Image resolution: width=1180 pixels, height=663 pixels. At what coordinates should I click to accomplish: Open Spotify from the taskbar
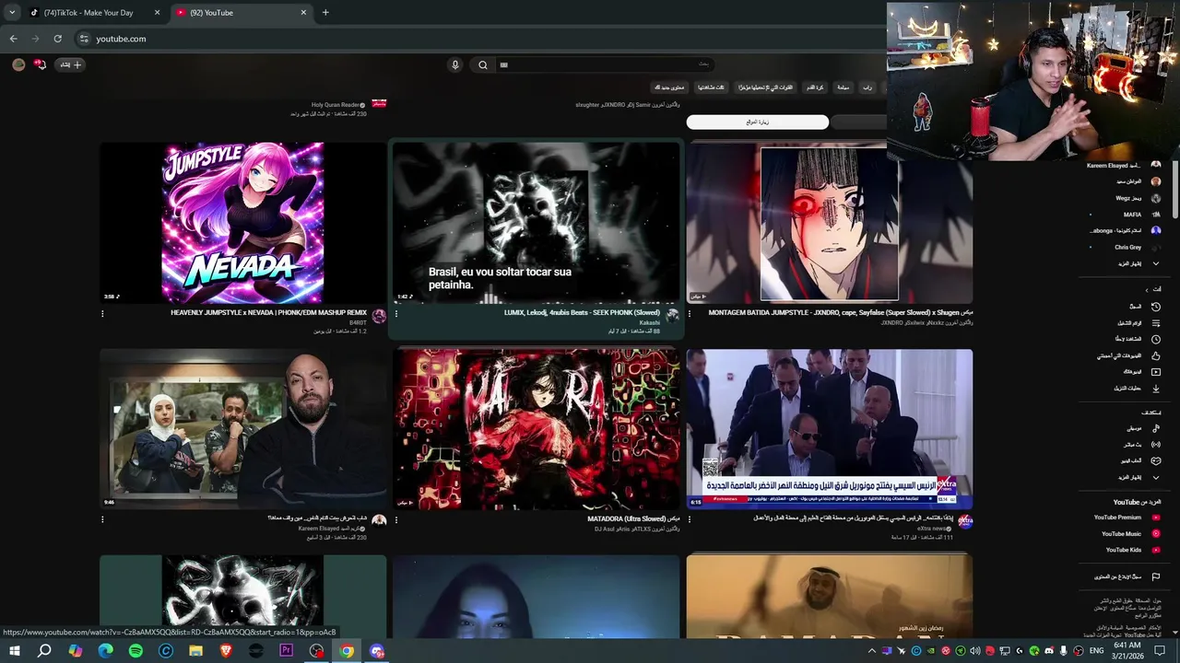[136, 651]
